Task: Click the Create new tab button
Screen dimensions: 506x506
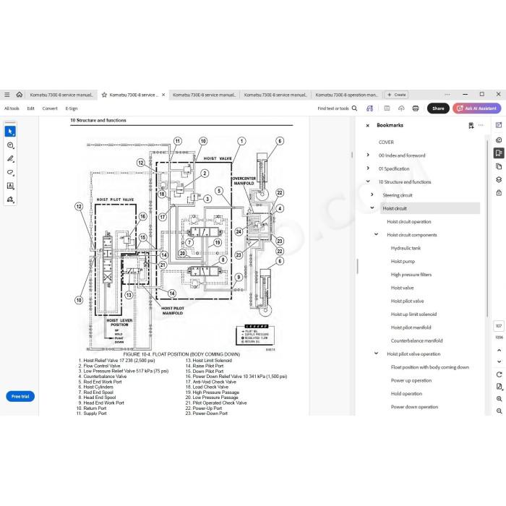Action: (397, 95)
